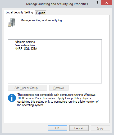Select the \domain admins entry
Screen dimensions: 114x135
25,42
